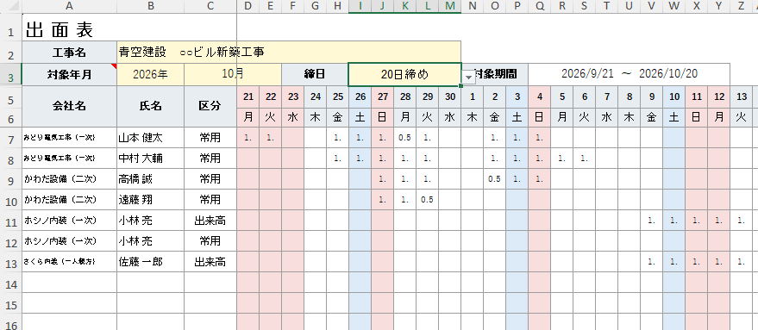
Task: Click 常用 in the 山本 健太 row
Action: point(210,138)
